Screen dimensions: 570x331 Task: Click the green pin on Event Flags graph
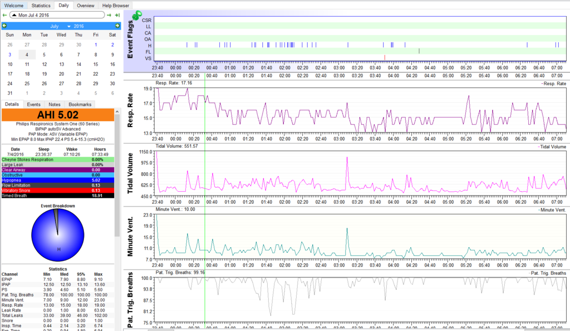click(x=136, y=17)
